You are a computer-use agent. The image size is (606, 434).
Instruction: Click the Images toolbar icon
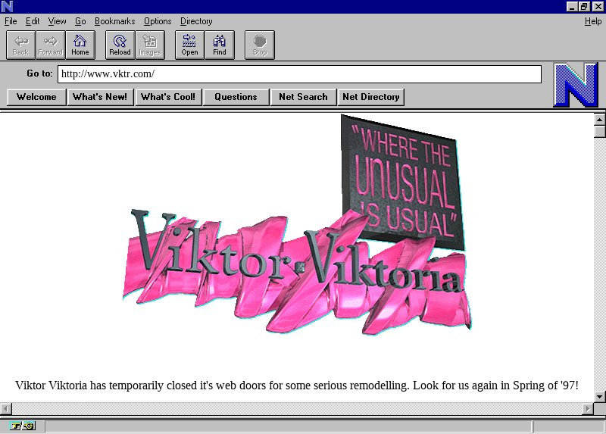pos(150,45)
